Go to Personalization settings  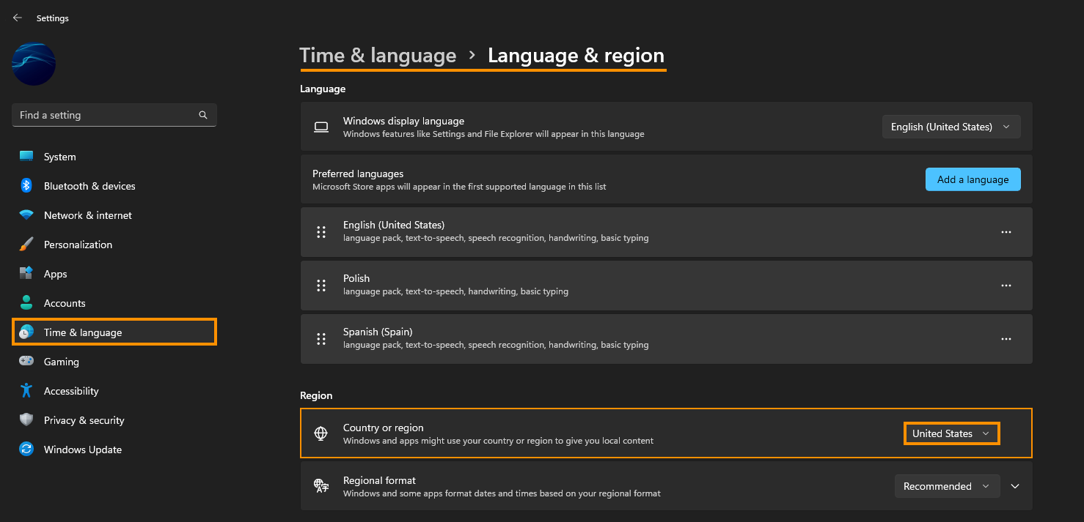114,245
